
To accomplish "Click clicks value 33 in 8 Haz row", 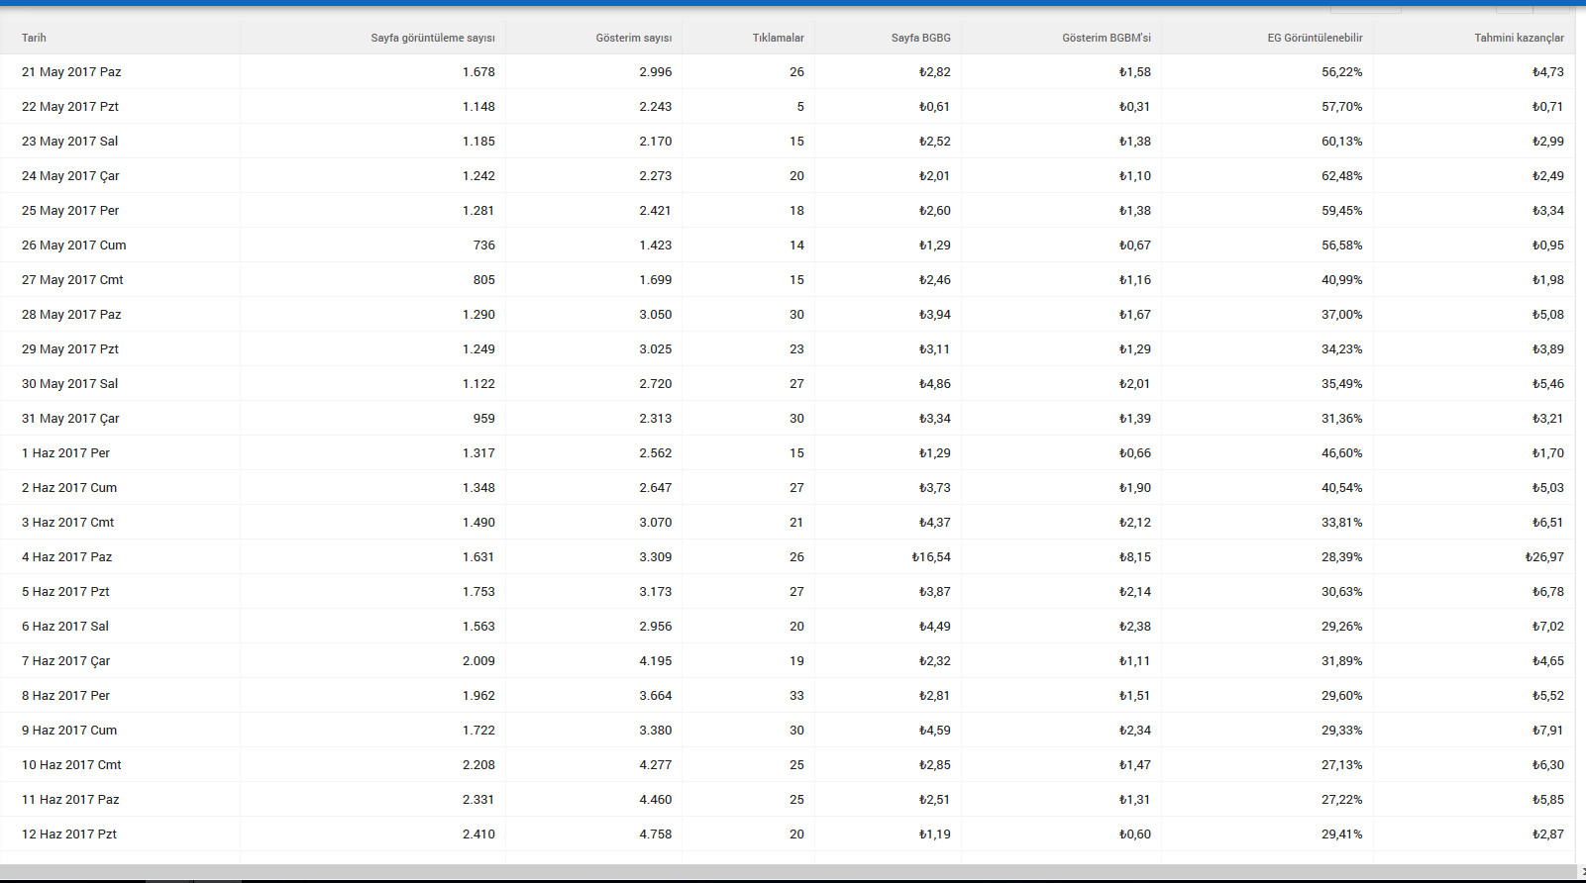I will [x=796, y=696].
